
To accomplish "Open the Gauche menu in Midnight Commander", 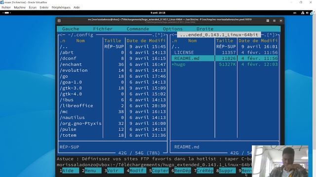I will coord(71,29).
